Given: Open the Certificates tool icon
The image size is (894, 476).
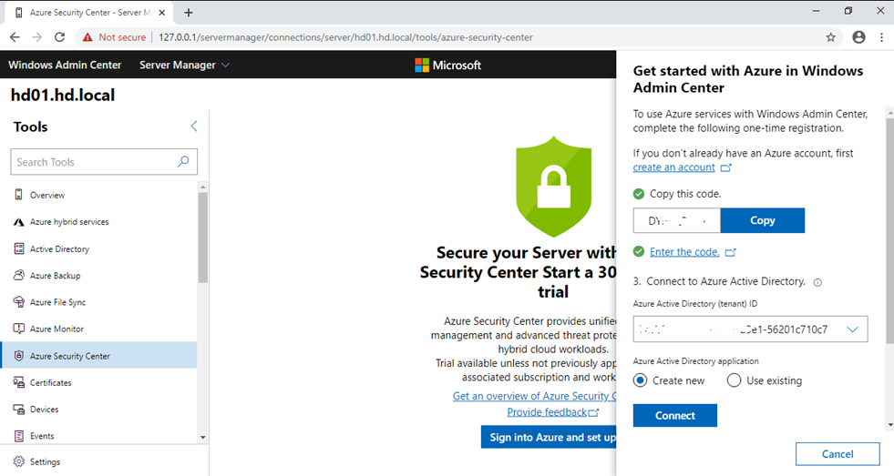Looking at the screenshot, I should point(19,382).
